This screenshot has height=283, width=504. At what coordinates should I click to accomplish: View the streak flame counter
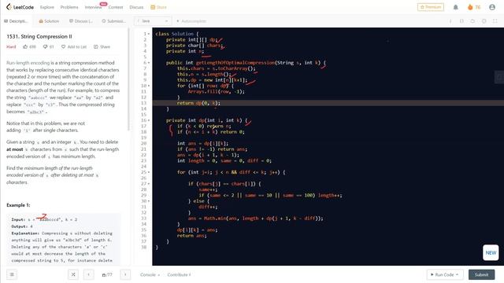click(474, 7)
